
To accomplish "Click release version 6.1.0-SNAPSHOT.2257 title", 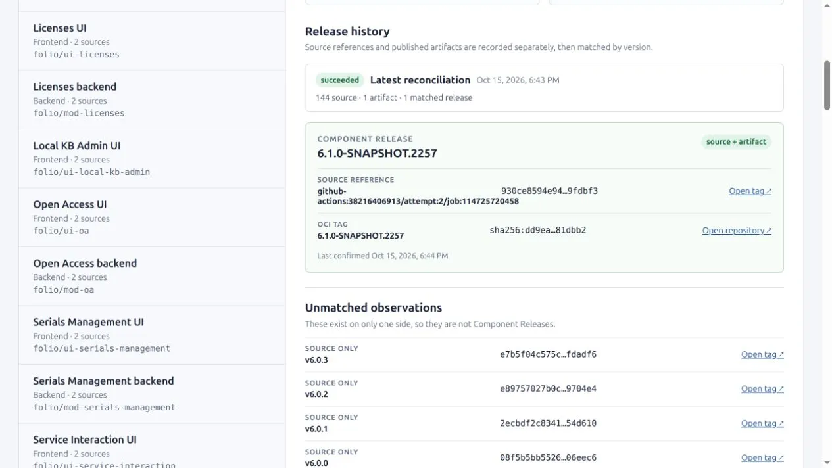I will pyautogui.click(x=377, y=153).
